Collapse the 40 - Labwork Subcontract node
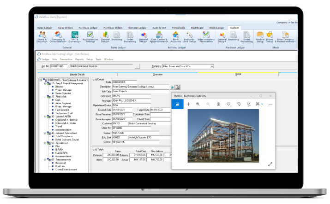The width and height of the screenshot is (330, 204). pyautogui.click(x=45, y=133)
